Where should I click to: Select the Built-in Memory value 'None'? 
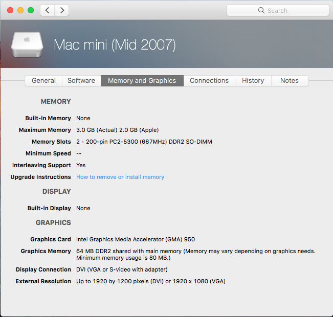coord(83,118)
